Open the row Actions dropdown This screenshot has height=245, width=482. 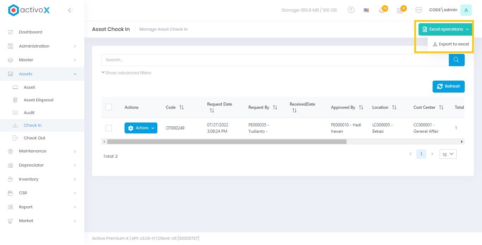141,128
